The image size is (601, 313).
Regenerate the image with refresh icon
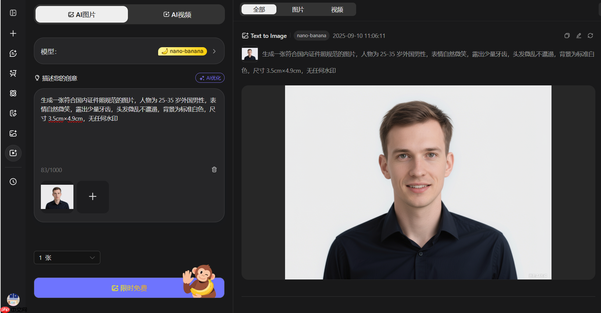point(590,36)
